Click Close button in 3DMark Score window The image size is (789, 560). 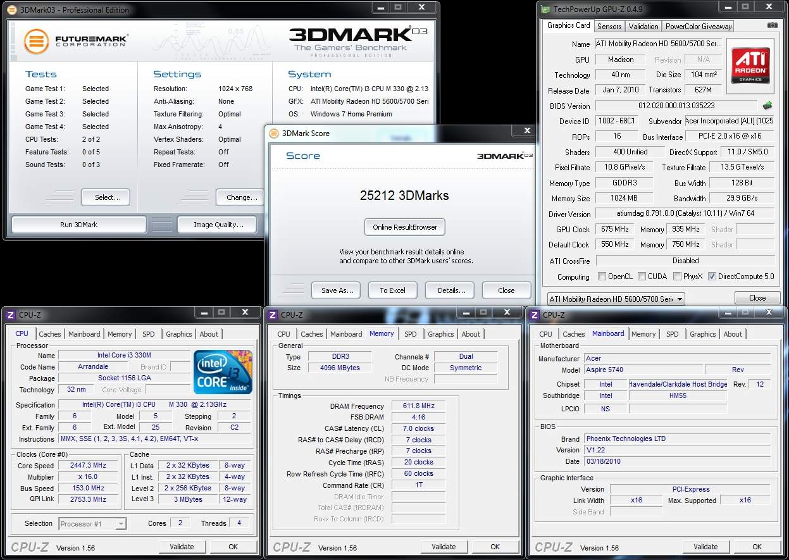(506, 290)
